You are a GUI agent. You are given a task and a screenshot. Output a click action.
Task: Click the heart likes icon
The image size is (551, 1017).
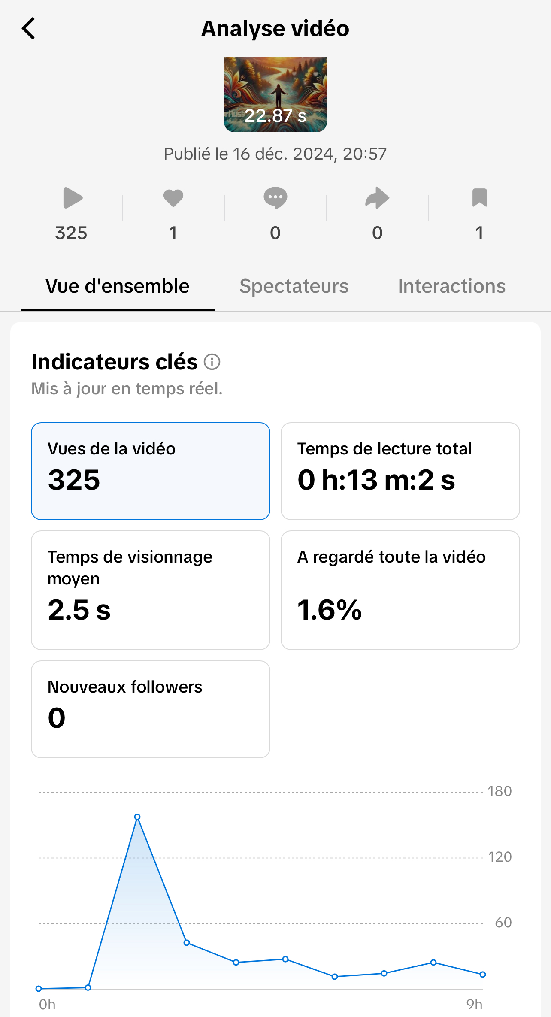tap(173, 198)
